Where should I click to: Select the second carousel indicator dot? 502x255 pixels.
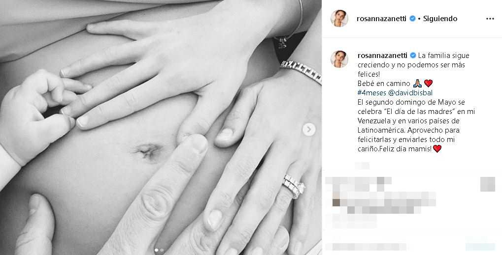(162, 250)
